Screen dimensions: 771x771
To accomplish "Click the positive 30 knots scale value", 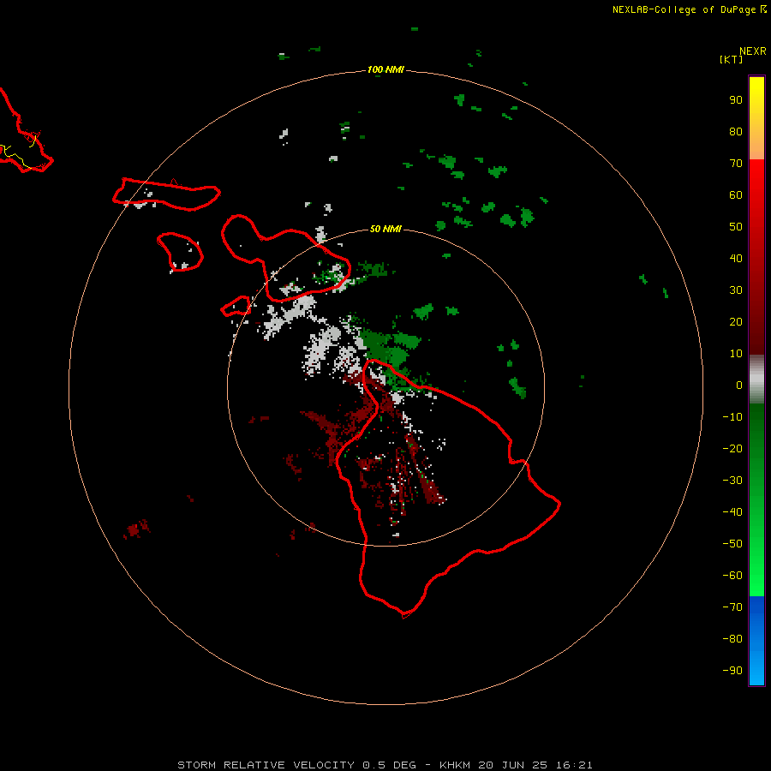I will [736, 290].
